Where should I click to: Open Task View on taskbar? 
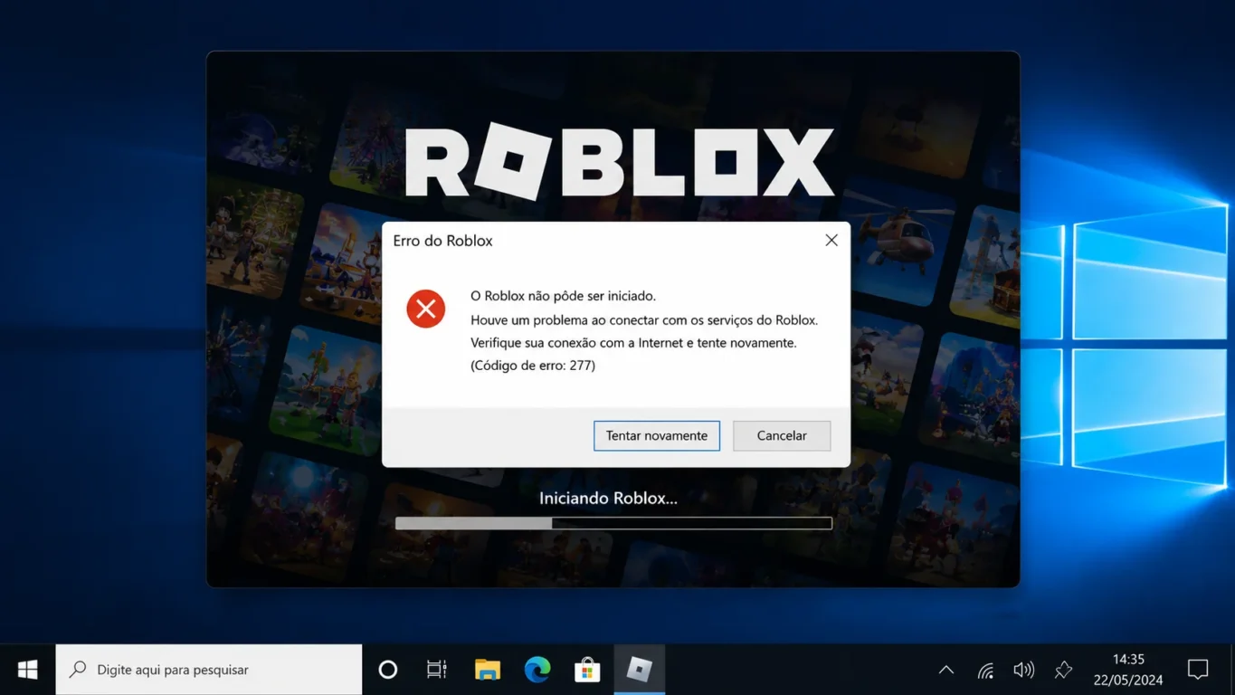click(x=437, y=670)
